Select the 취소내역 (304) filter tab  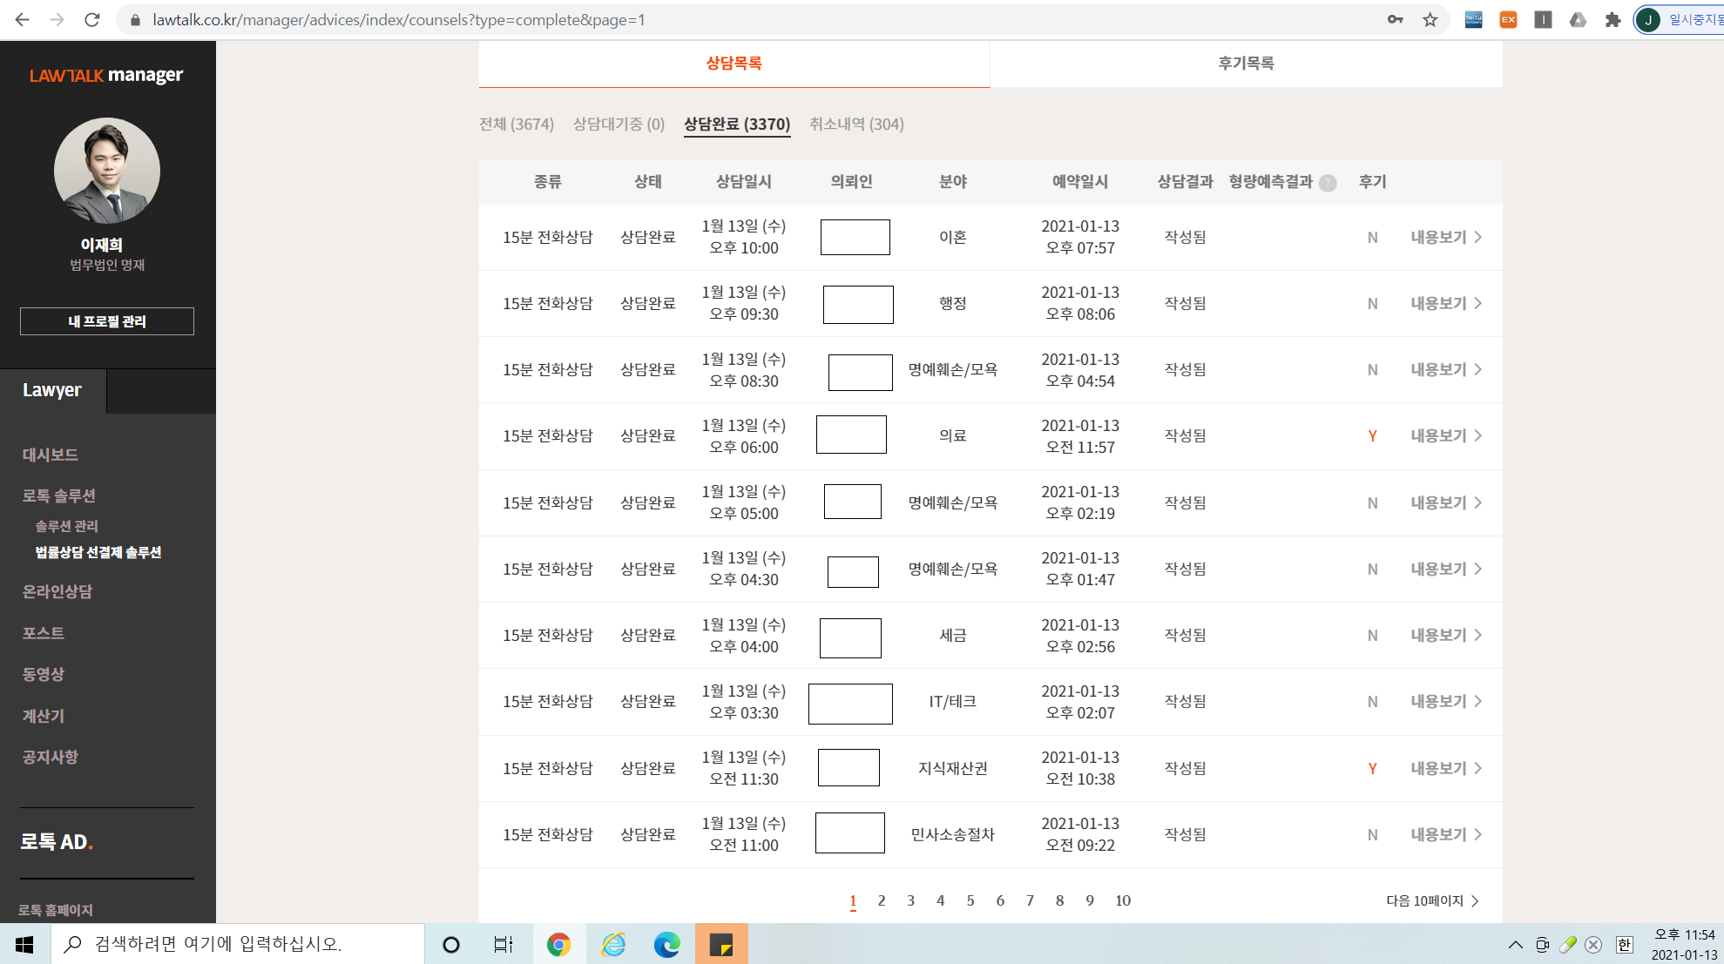[x=856, y=125]
